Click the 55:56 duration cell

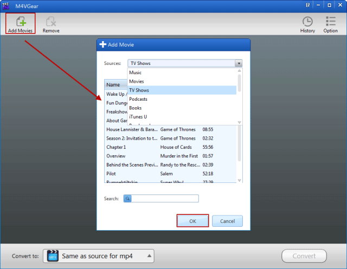[x=208, y=147]
